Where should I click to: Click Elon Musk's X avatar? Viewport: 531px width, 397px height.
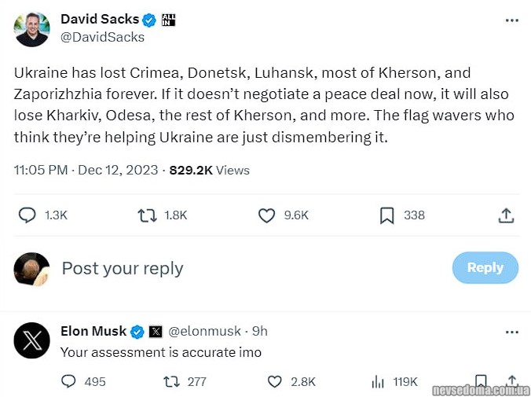point(31,340)
